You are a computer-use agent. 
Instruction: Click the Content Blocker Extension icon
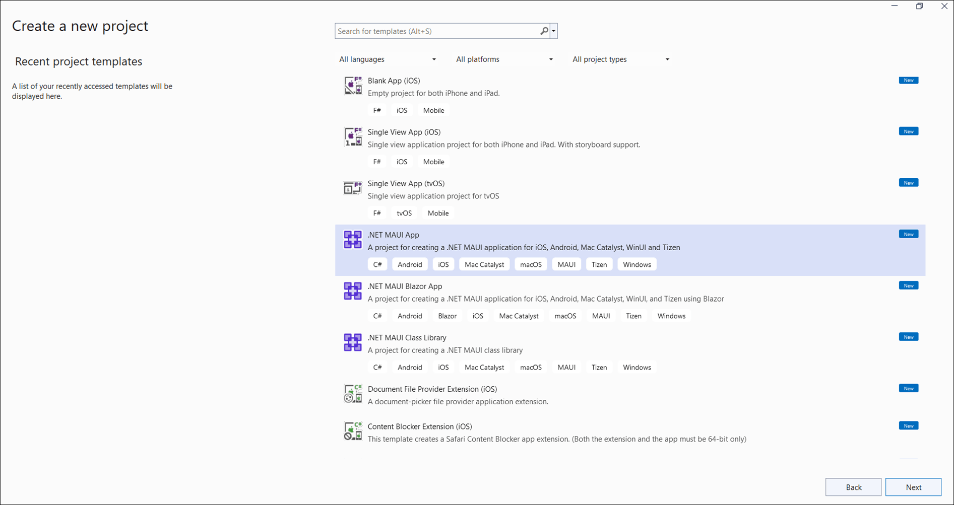tap(353, 431)
